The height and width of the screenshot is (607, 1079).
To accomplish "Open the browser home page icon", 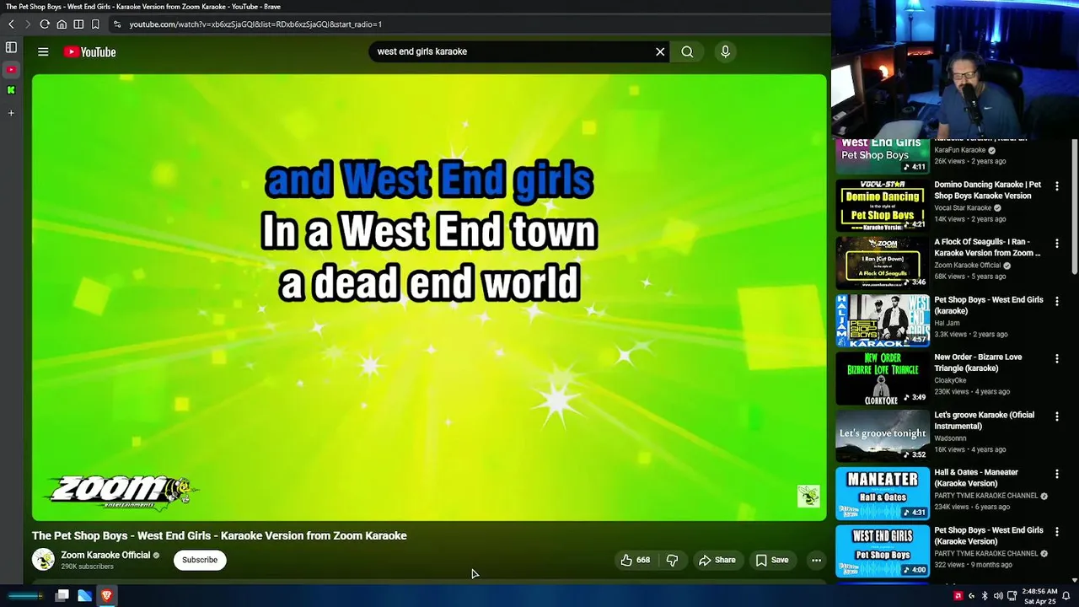I will pos(62,24).
